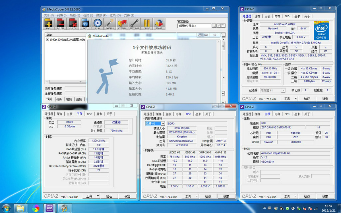Click 确定 button in processor CPU-Z window
This screenshot has width=341, height=213.
point(325,99)
